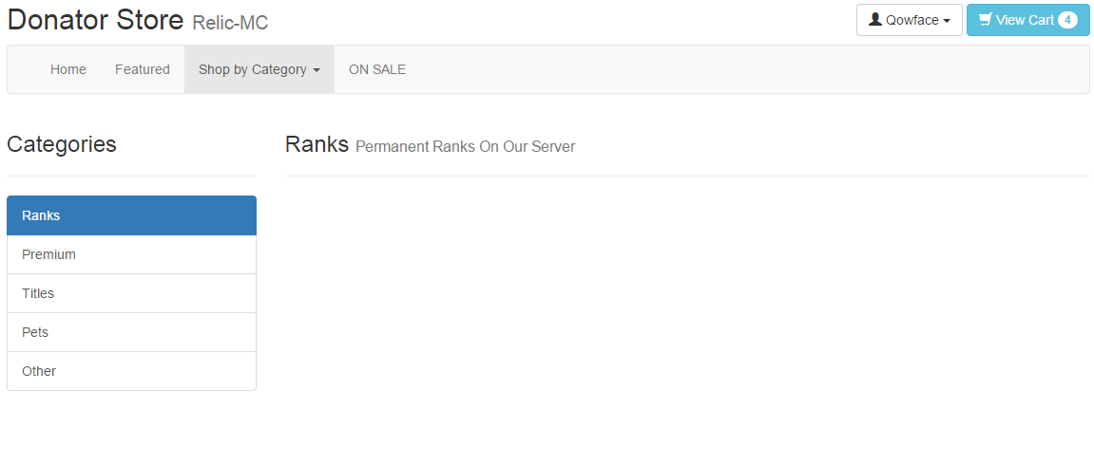1094x466 pixels.
Task: Click the cart item count badge
Action: pyautogui.click(x=1067, y=20)
